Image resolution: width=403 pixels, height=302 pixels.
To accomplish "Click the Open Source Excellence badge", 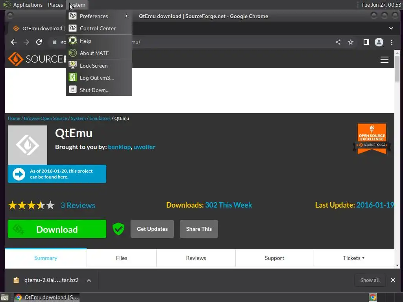I will 372,139.
